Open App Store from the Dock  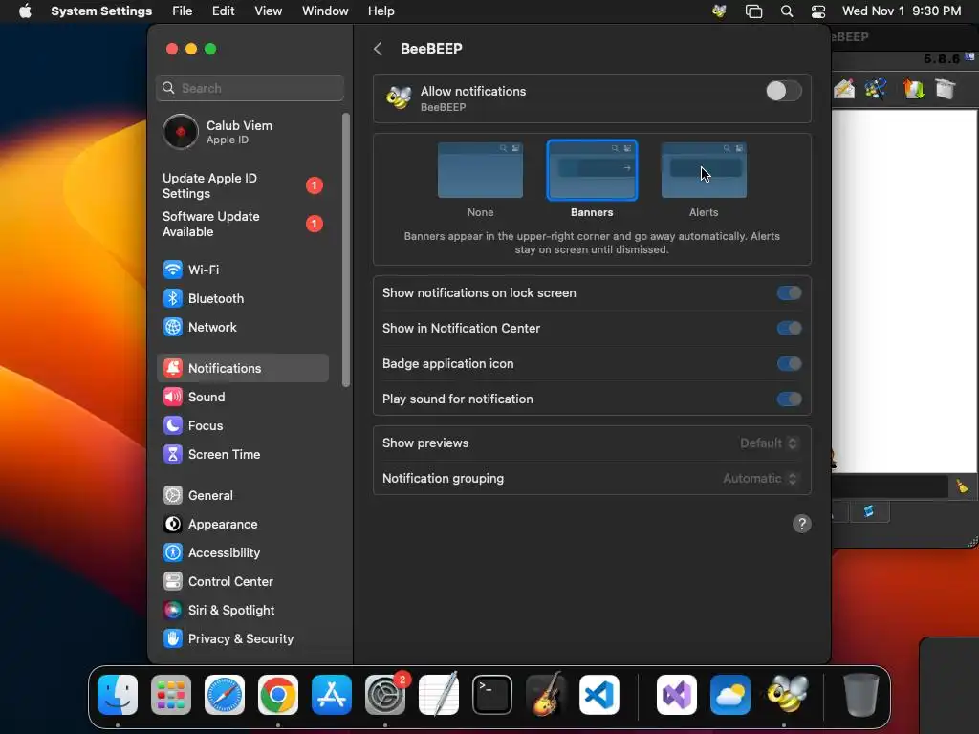pos(332,694)
